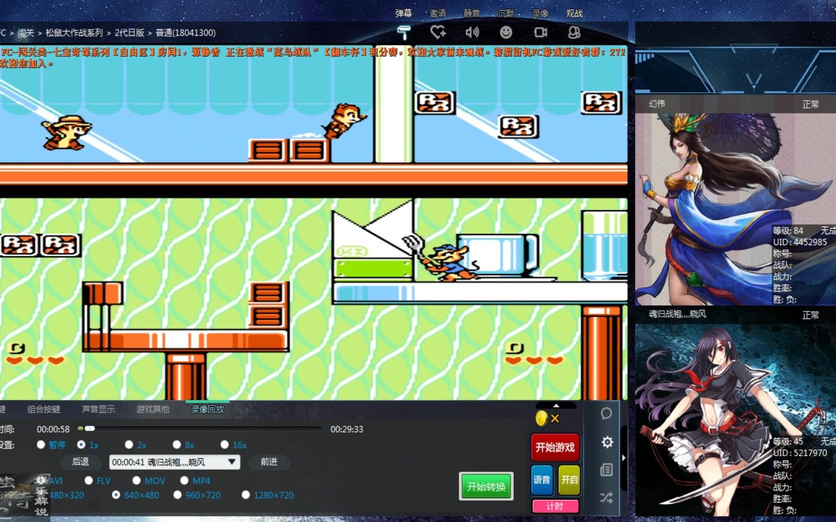
Task: Click the yellow X icon beside coin
Action: [555, 419]
